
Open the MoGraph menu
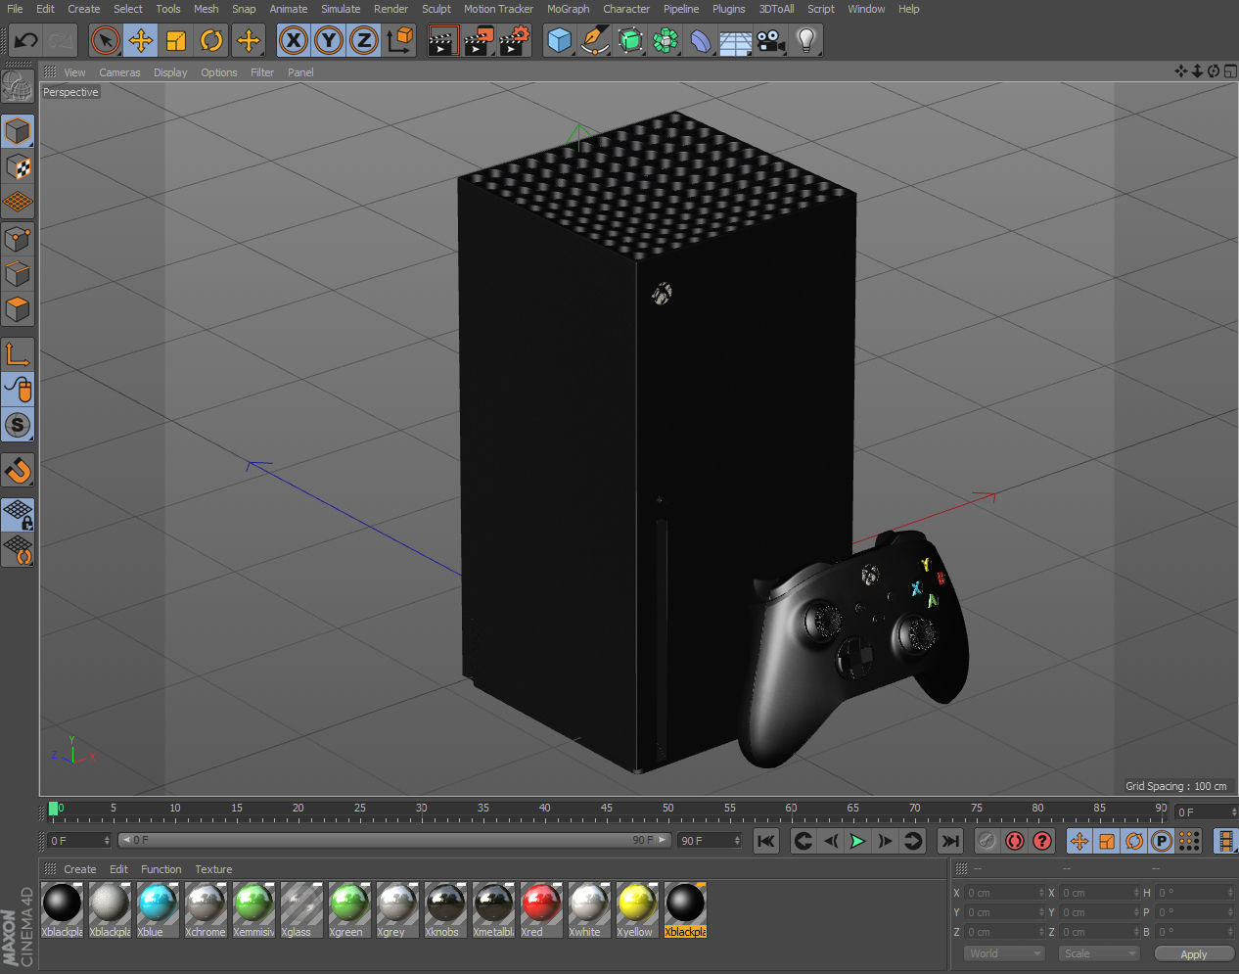tap(568, 9)
